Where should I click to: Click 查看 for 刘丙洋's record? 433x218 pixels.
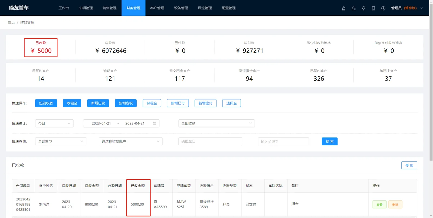(x=379, y=204)
